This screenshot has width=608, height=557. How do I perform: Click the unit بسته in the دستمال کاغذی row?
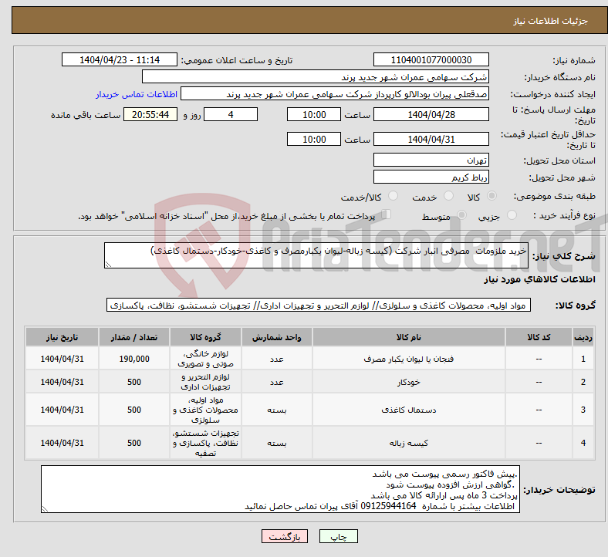[x=277, y=410]
